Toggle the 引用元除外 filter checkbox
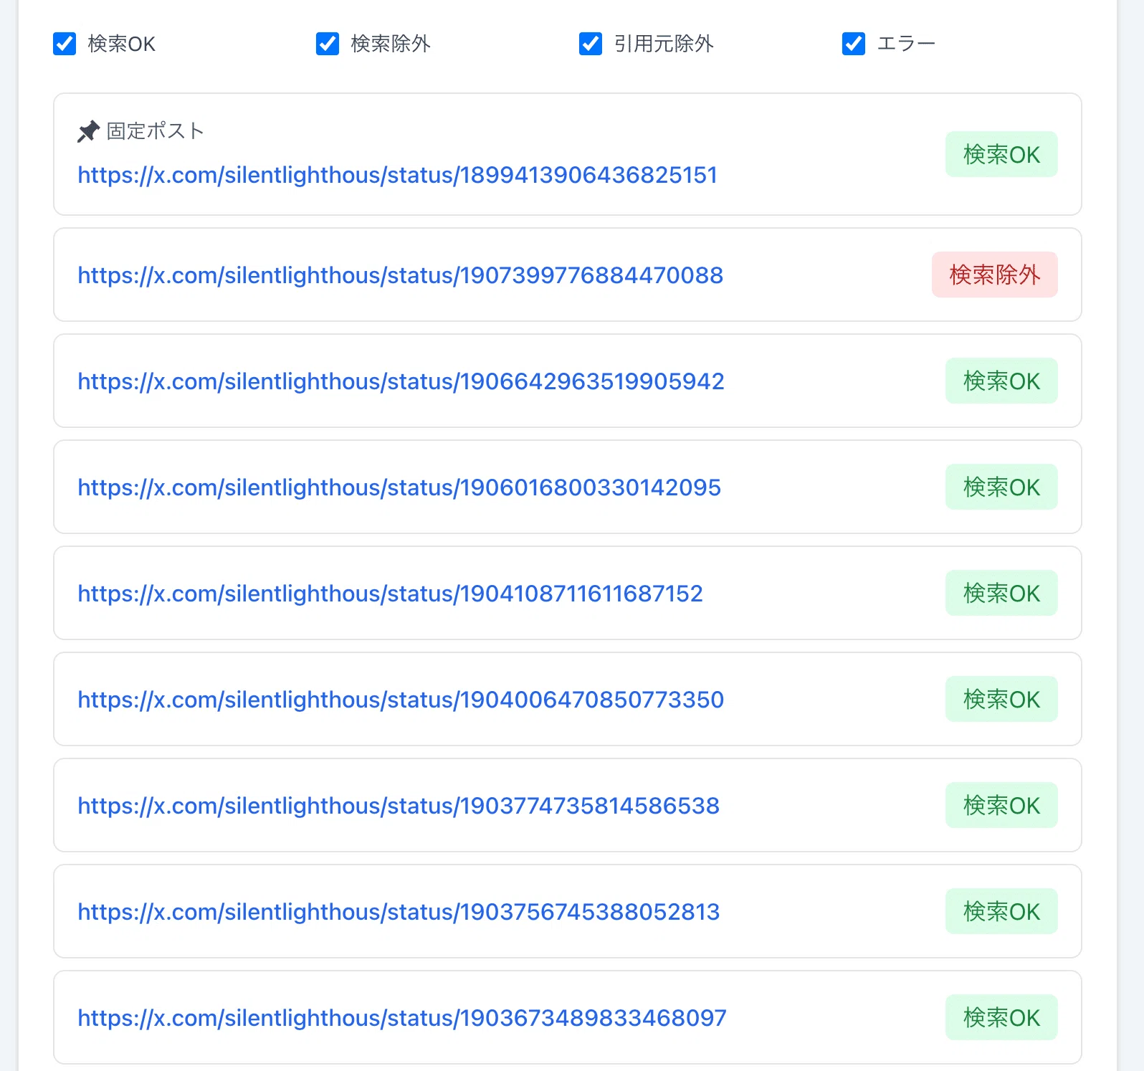The height and width of the screenshot is (1071, 1144). pyautogui.click(x=591, y=44)
